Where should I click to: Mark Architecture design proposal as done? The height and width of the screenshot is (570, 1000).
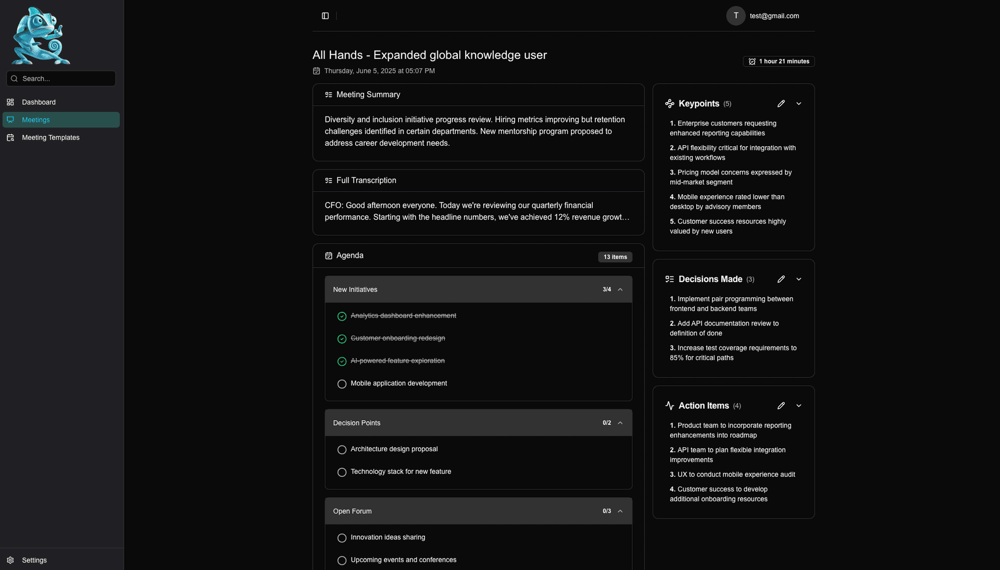342,450
